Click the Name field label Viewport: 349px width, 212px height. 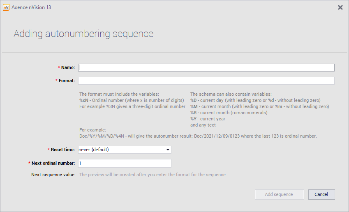pos(68,67)
